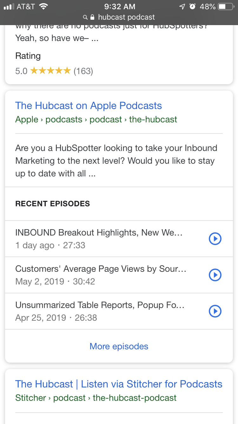Open The Hubcast Stitcher listing link
Viewport: 238px width, 424px height.
coord(119,384)
